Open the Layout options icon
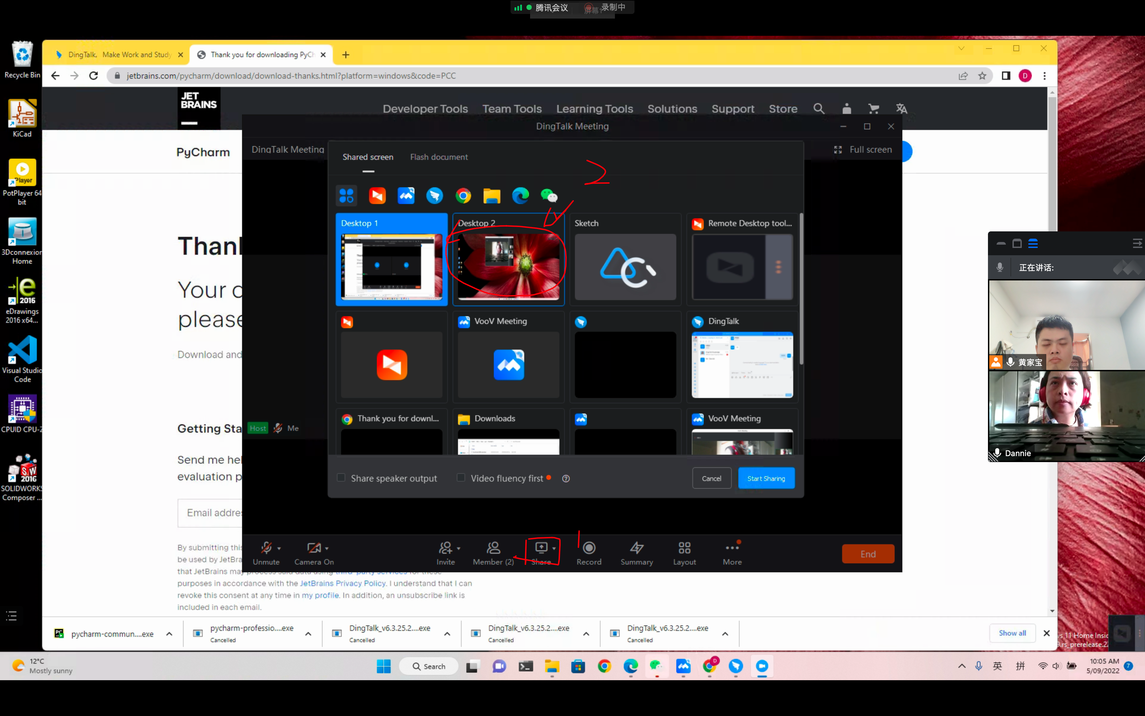Viewport: 1145px width, 716px height. (x=684, y=548)
